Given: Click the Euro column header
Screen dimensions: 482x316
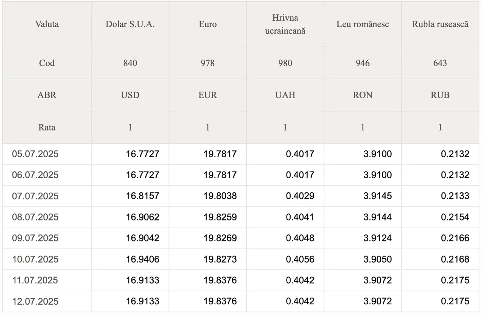Looking at the screenshot, I should point(207,24).
